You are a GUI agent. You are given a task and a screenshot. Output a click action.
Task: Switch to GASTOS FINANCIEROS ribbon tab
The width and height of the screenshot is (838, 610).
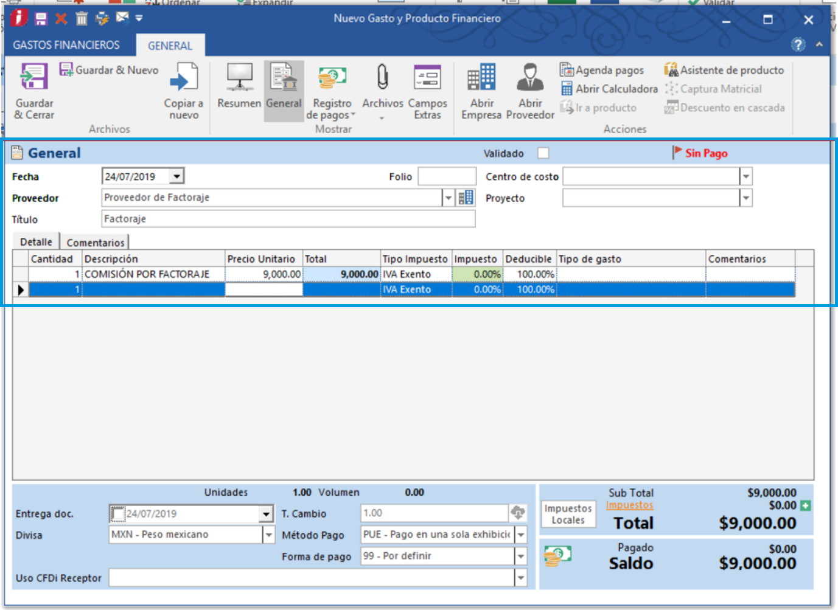[66, 45]
